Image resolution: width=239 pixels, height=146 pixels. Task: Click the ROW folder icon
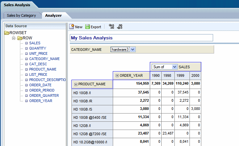19,38
